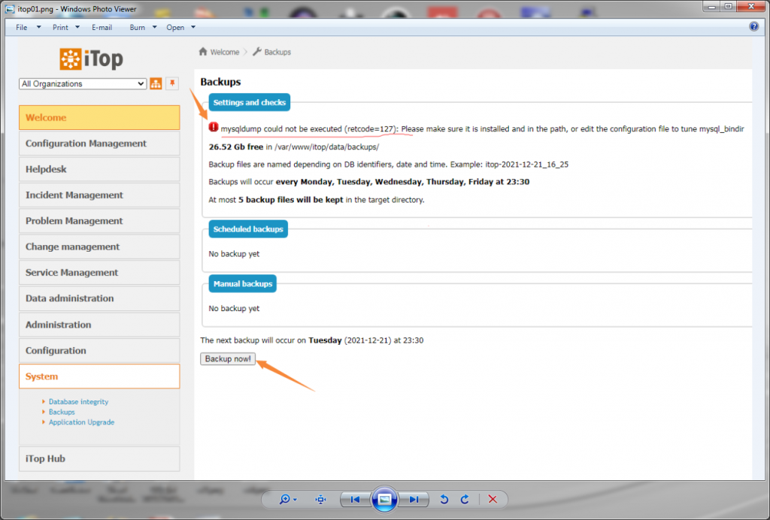This screenshot has height=520, width=770.
Task: Click the E-mail toolbar item
Action: pos(102,28)
